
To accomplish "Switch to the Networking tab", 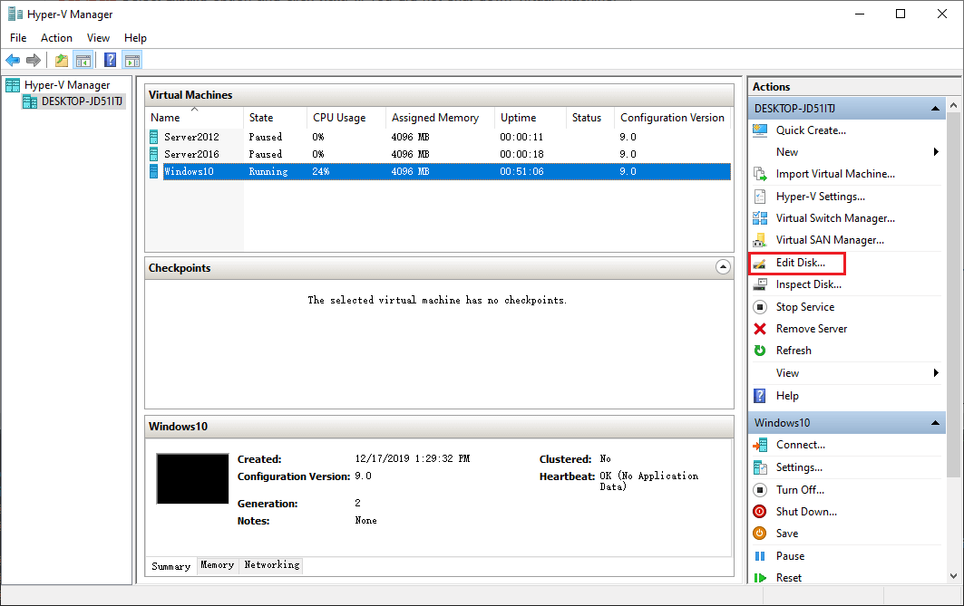I will pyautogui.click(x=271, y=565).
